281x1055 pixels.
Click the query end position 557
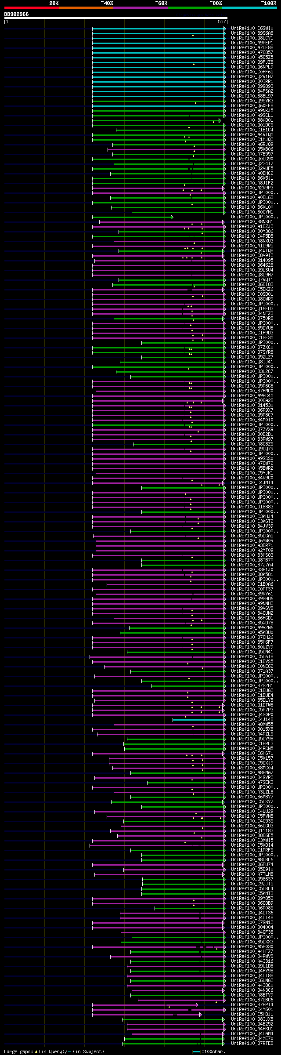tap(222, 22)
